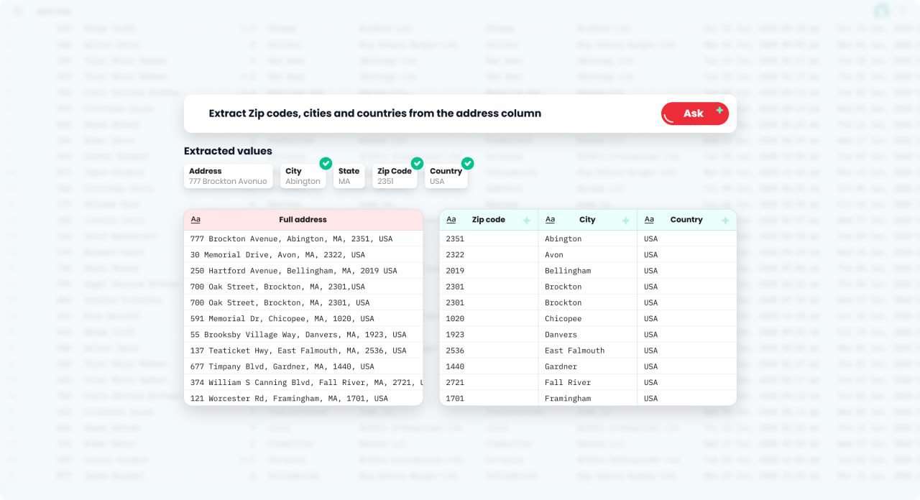Open the user avatar in top right
The image size is (920, 500).
click(x=881, y=11)
